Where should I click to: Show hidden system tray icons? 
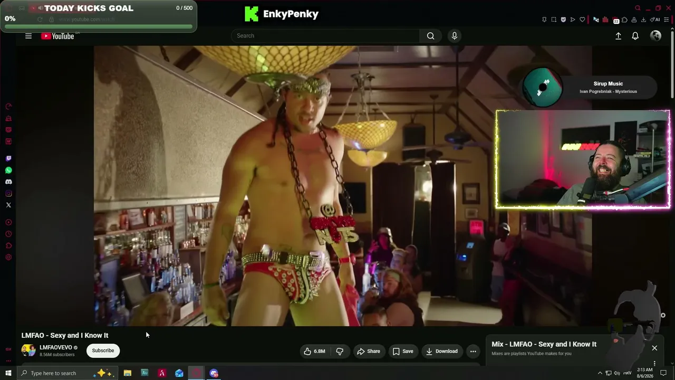[x=600, y=373]
